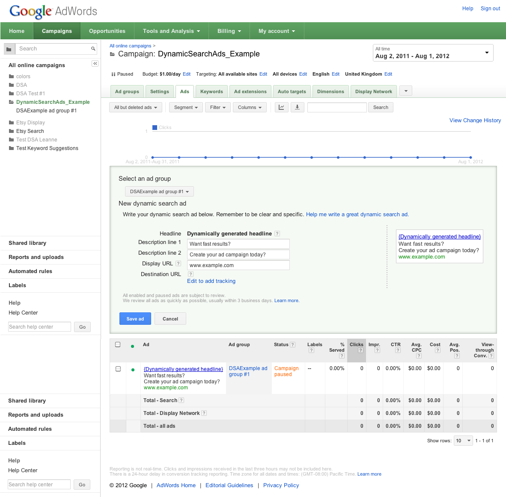506x497 pixels.
Task: Click Cancel button in ad form
Action: pos(170,318)
